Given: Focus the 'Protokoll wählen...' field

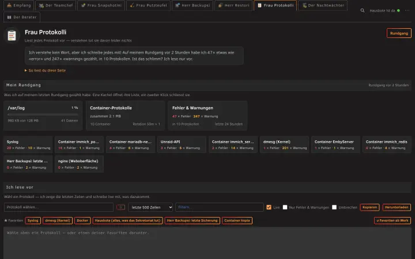Looking at the screenshot, I should tap(59, 207).
